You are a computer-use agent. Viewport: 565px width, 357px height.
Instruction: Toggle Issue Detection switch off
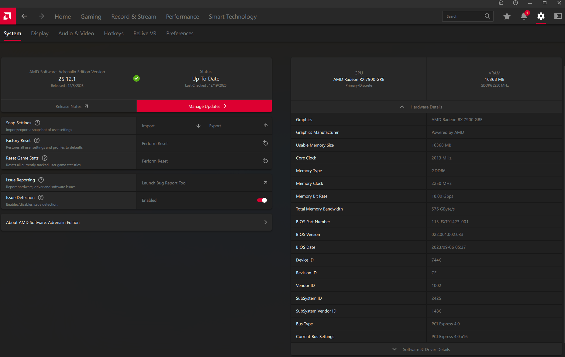tap(262, 200)
